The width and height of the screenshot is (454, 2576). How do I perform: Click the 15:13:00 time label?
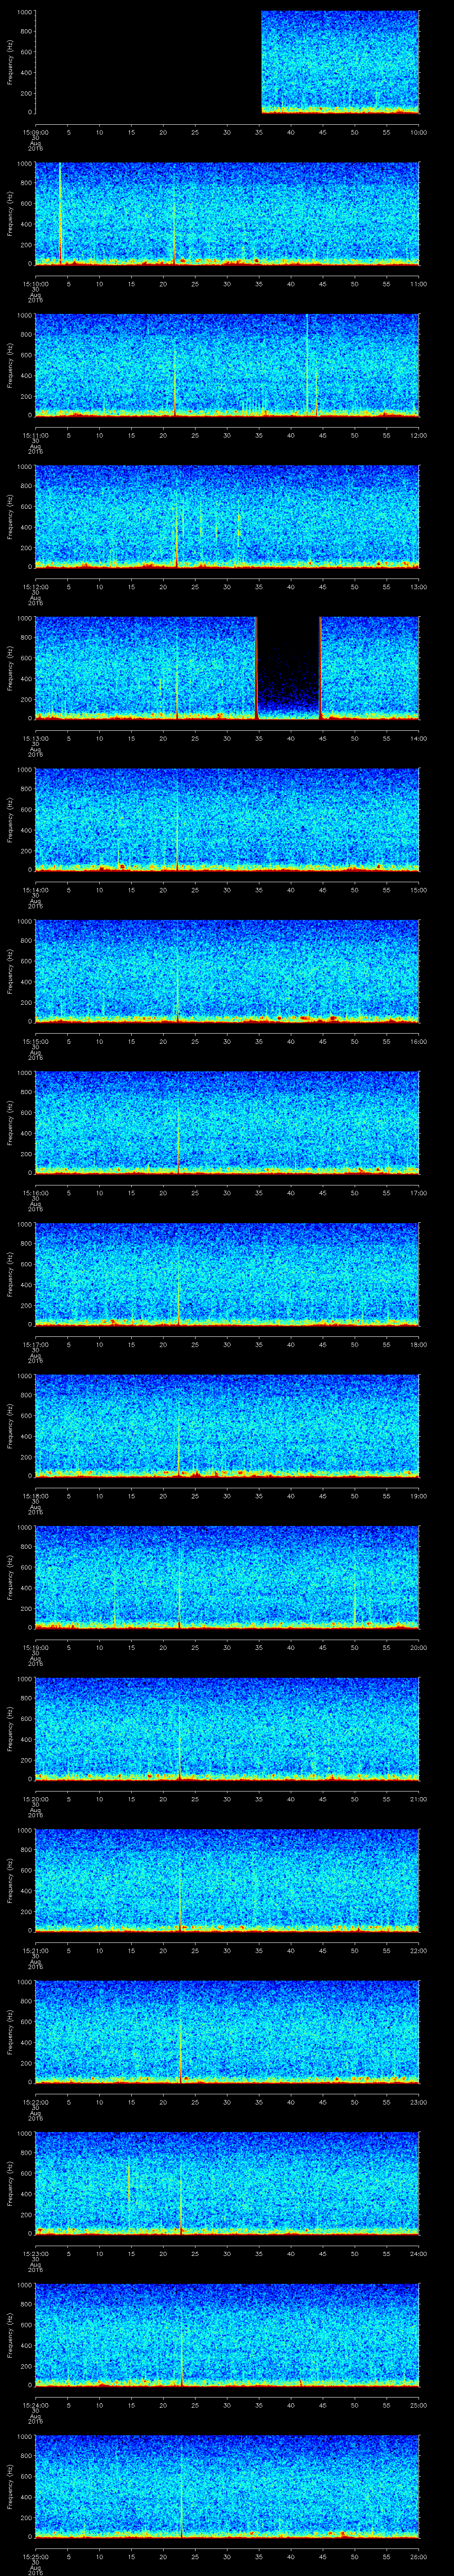click(35, 739)
